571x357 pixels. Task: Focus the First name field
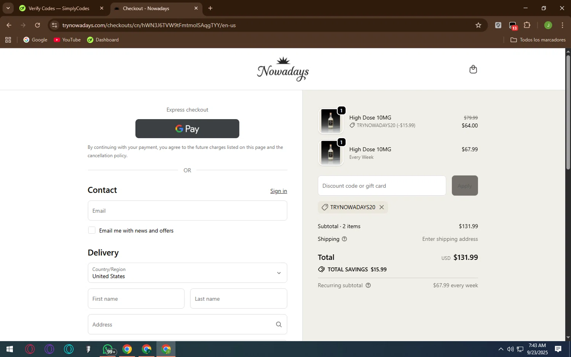[x=136, y=299]
